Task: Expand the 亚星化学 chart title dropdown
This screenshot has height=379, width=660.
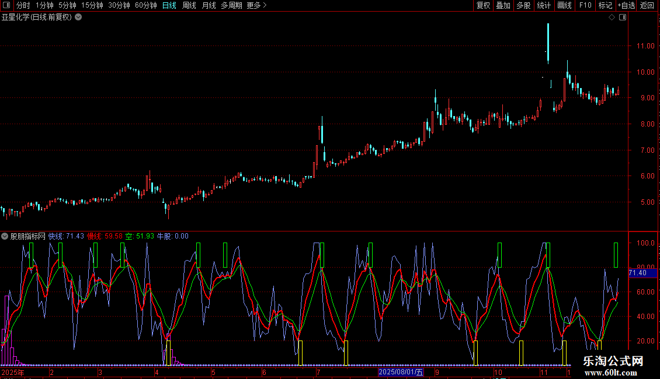Action: pos(78,17)
